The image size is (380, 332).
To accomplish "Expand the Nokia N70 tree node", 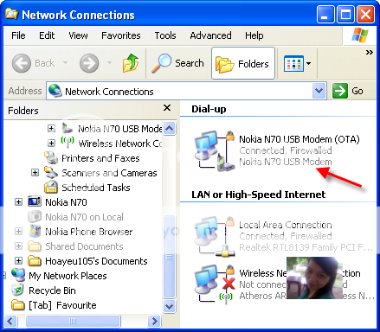I will [18, 202].
